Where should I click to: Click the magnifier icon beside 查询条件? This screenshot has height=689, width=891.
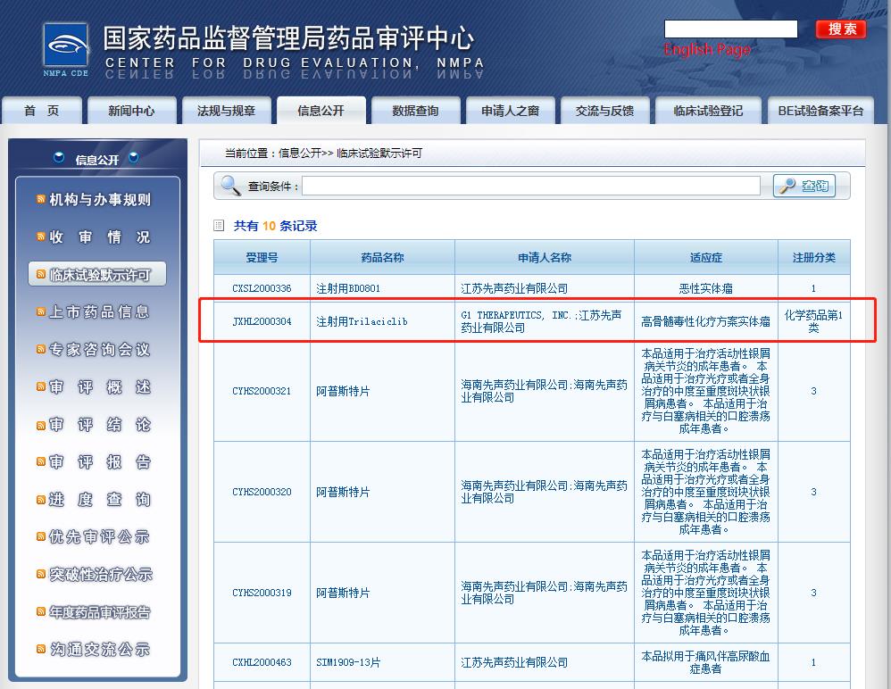231,186
